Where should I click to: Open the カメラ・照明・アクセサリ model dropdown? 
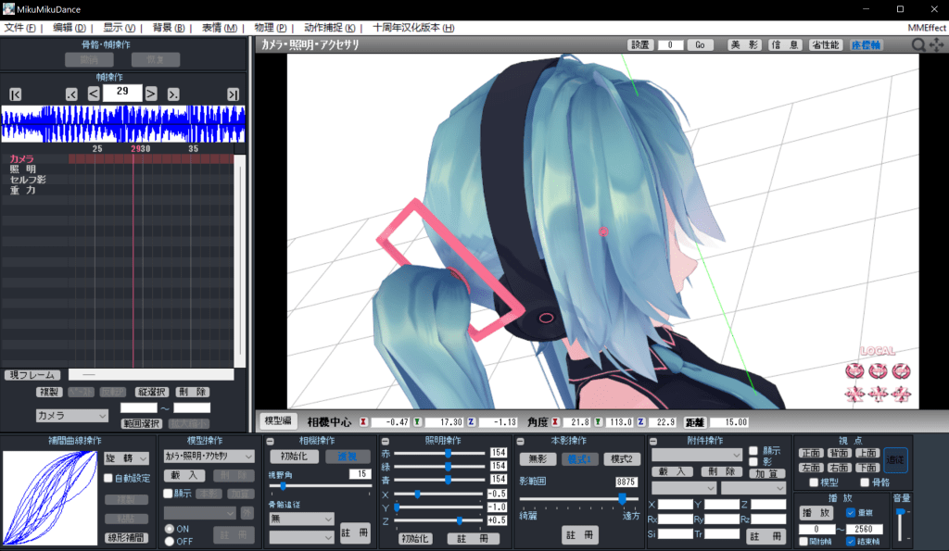click(x=209, y=457)
